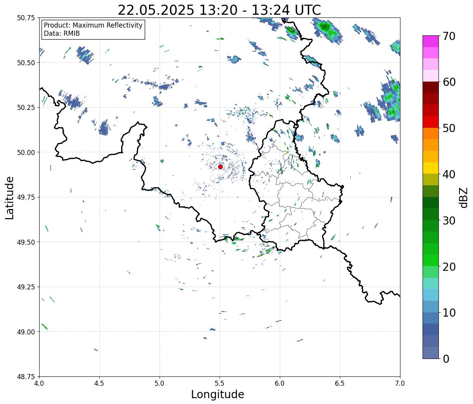Click the plot title '22.05.2025 13:20 - 13:24 UTC'
Screen dimensions: 473x404
click(x=219, y=10)
